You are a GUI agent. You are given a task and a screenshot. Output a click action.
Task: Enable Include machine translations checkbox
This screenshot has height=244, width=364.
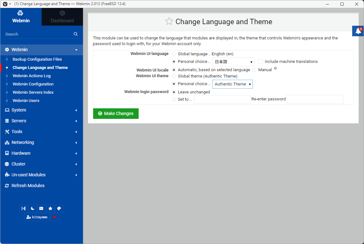click(x=261, y=62)
